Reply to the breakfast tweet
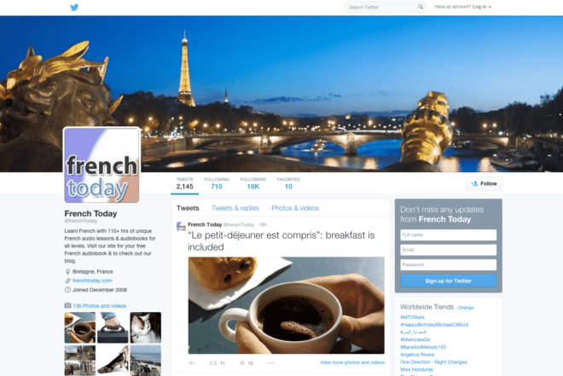 (192, 363)
